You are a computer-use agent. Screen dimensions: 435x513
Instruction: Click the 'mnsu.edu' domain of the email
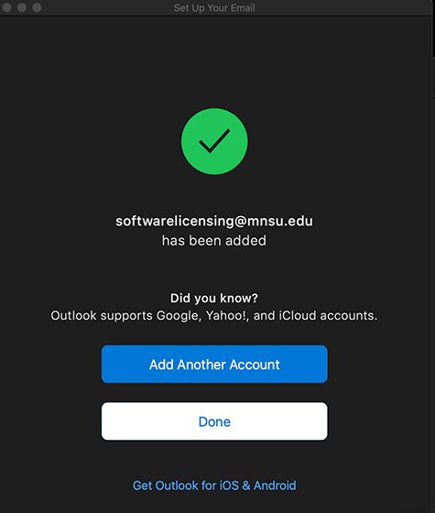280,221
